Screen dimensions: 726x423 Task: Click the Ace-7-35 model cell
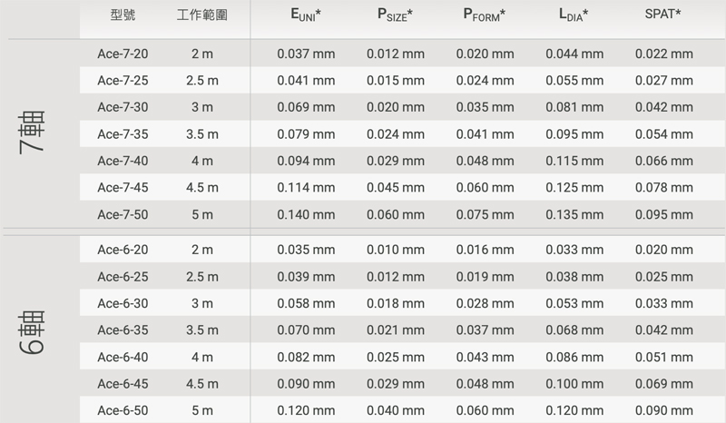coord(123,134)
